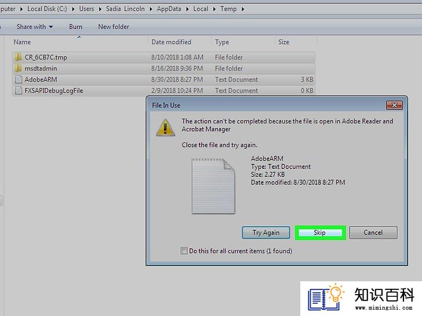Cancel the File In Use dialog

373,233
